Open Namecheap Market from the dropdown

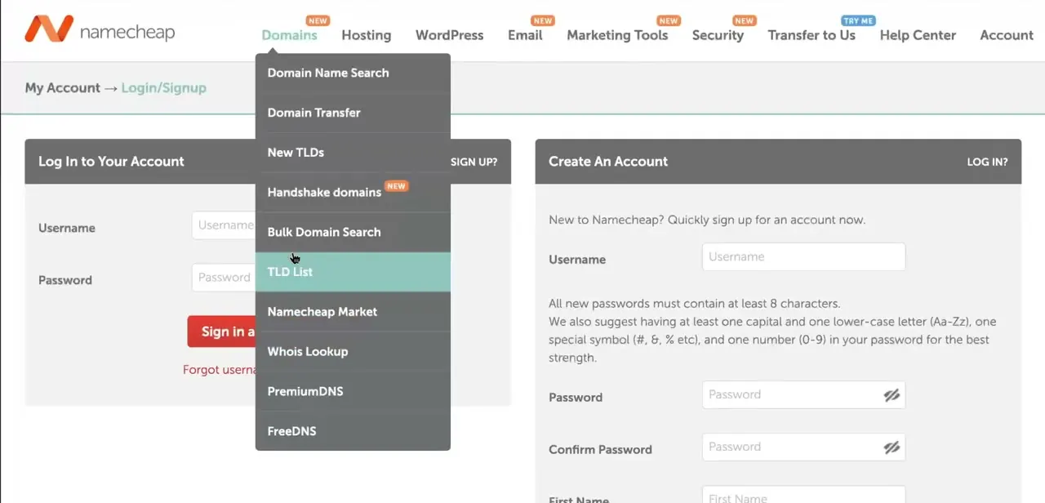click(353, 312)
